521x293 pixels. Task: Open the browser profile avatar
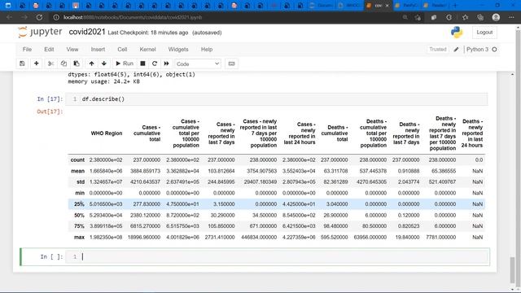(x=496, y=17)
